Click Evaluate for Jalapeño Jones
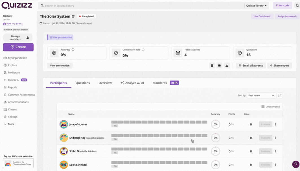This screenshot has width=300, height=171. click(x=266, y=124)
